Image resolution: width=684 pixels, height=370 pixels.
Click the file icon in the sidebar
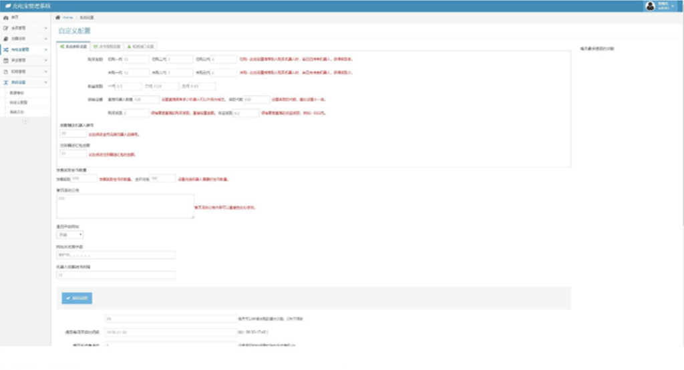pos(6,71)
